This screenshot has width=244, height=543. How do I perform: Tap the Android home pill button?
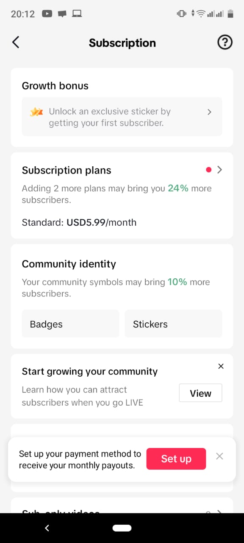tap(122, 528)
